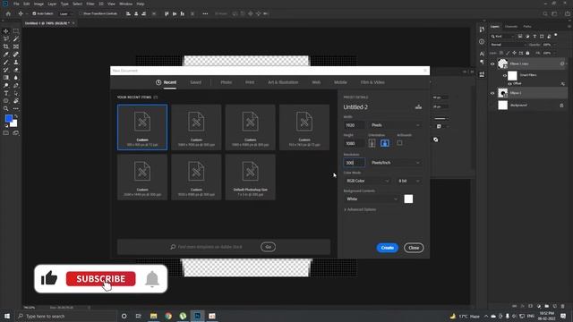
Task: Toggle Smart Filters visibility eye
Action: click(505, 75)
